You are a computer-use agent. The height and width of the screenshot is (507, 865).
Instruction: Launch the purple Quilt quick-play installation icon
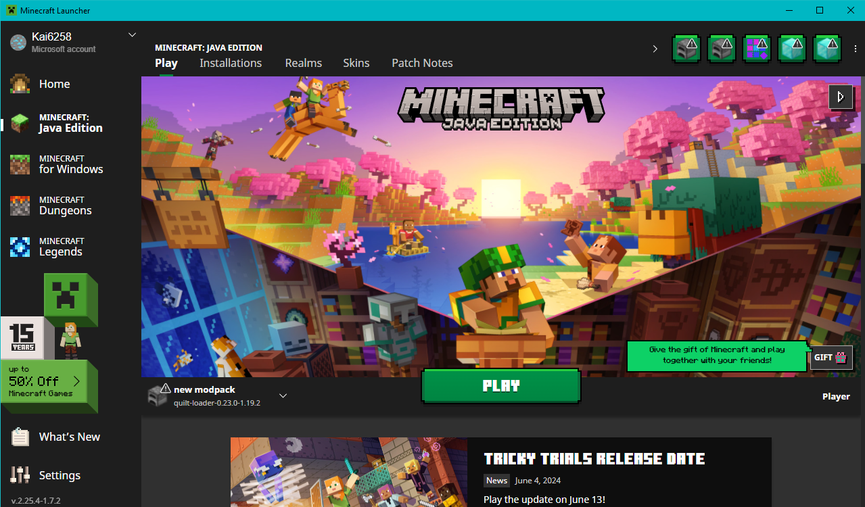757,49
